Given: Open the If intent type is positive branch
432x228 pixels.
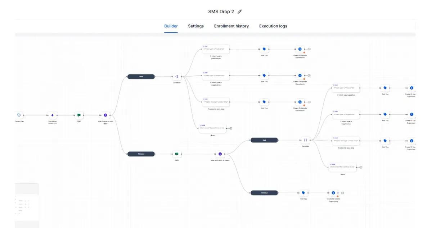Looking at the screenshot, I should click(x=346, y=88).
